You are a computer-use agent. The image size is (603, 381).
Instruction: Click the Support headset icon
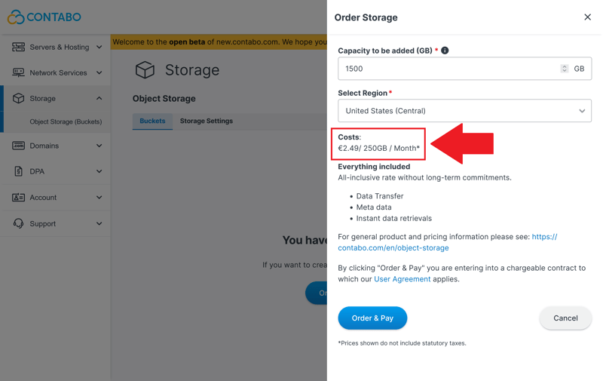pos(18,223)
